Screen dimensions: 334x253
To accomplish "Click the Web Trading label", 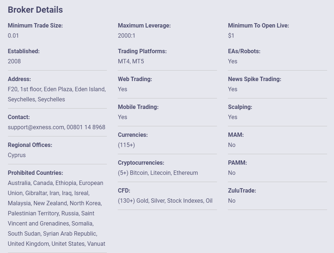I will point(135,79).
